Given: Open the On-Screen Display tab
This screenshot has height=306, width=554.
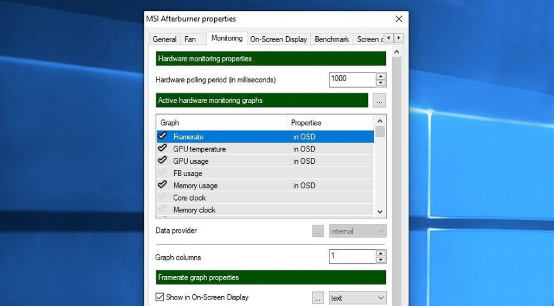Looking at the screenshot, I should 279,39.
